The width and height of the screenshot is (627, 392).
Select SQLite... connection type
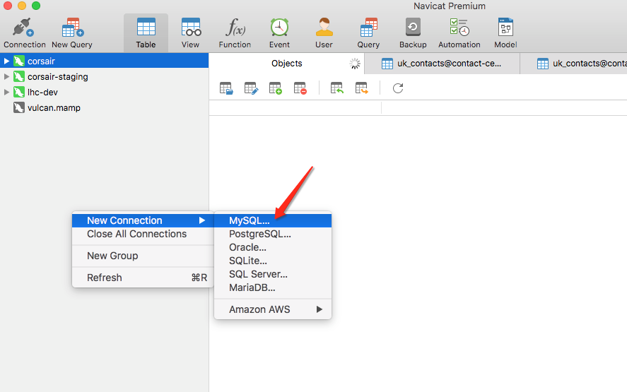(273, 261)
